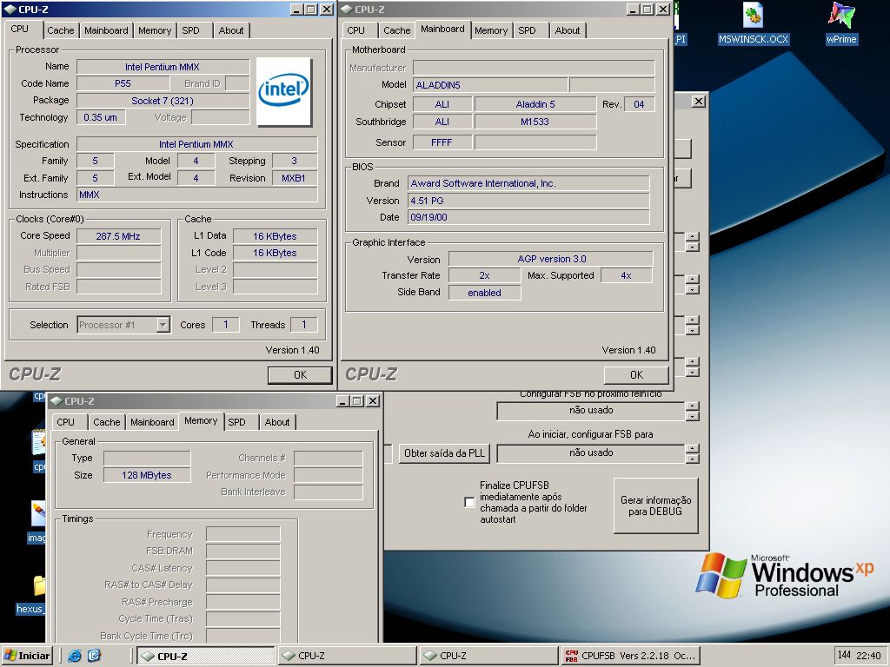Click the 'não usado' field under próximo reinício
Viewport: 890px width, 667px height.
[591, 411]
